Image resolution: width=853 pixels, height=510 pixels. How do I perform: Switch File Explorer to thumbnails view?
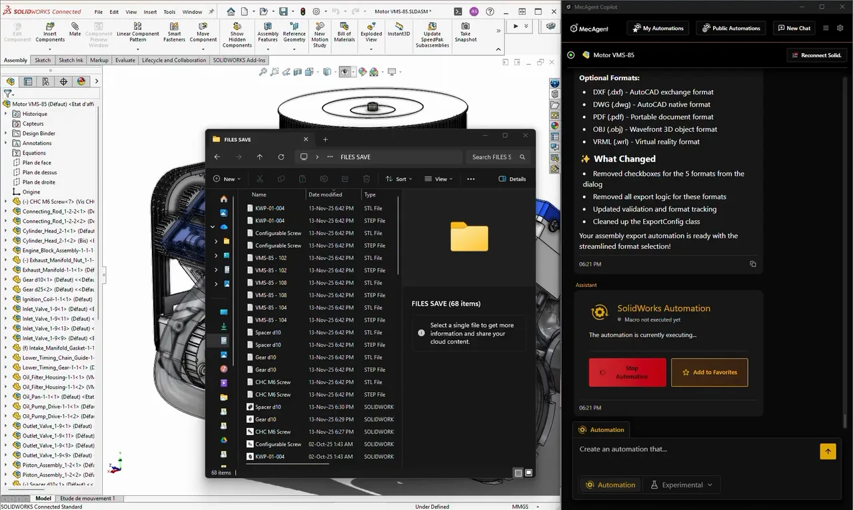(529, 473)
